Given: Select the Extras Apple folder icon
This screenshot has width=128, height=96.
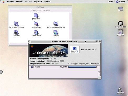Looking at the screenshot, I should click(36, 32).
